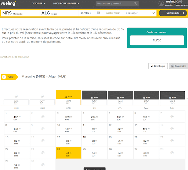The width and height of the screenshot is (188, 170).
Task: Open the date picker calendar icon
Action: 98,13
